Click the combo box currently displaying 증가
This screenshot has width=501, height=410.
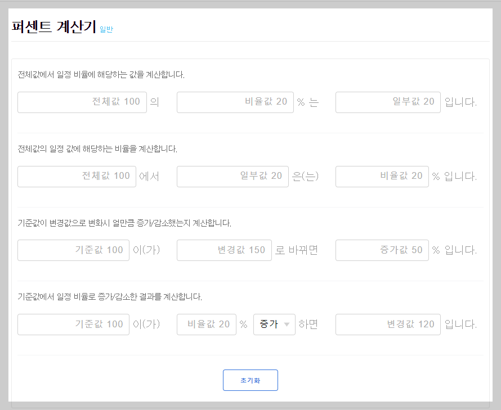point(274,324)
